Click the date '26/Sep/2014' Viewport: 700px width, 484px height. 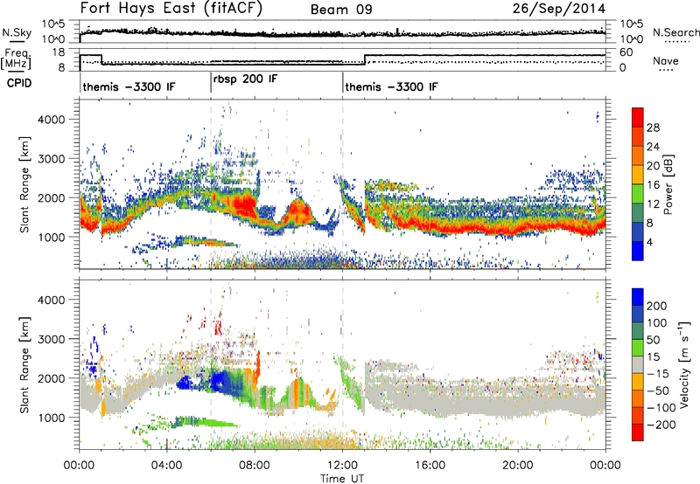coord(559,9)
